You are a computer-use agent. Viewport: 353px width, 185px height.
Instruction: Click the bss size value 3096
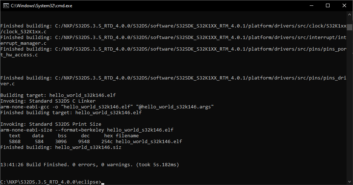61,141
